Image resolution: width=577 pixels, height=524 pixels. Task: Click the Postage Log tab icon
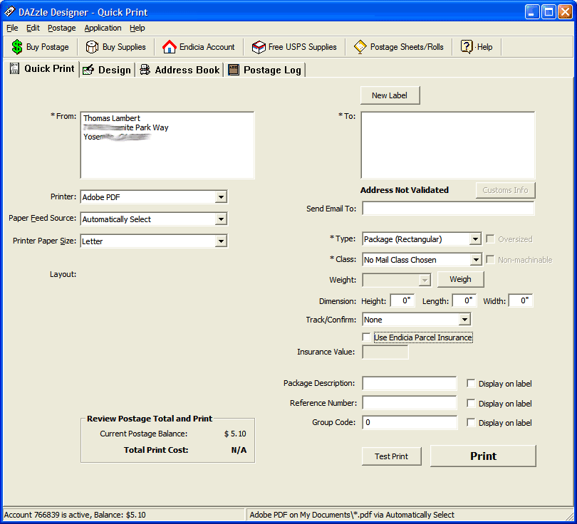[x=234, y=70]
